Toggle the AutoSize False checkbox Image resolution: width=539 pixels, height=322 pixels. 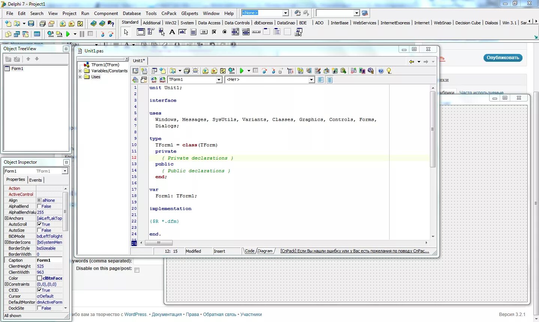(x=39, y=230)
